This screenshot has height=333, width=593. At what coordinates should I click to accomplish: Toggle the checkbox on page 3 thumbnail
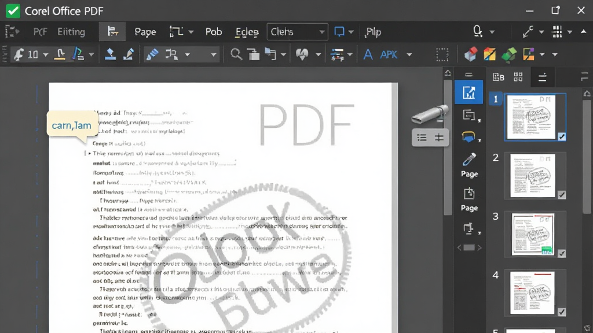click(562, 253)
